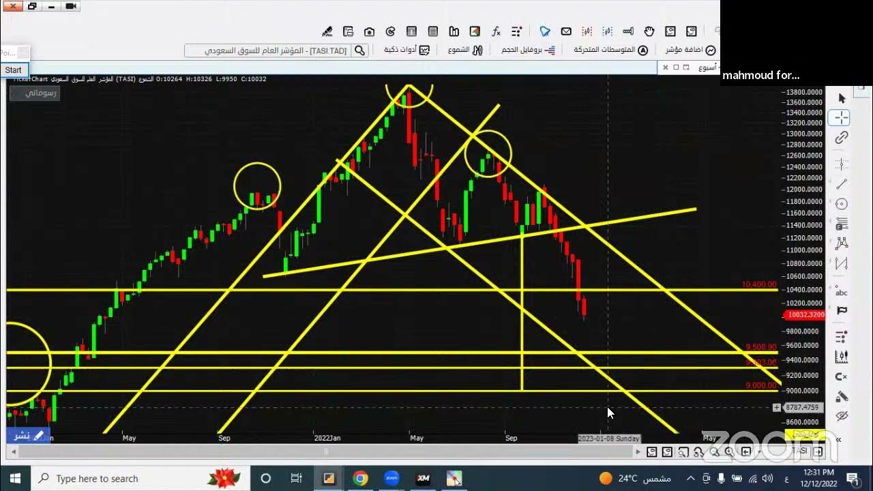Select the arrow pointer tool in right toolbar
873x491 pixels.
pos(842,98)
